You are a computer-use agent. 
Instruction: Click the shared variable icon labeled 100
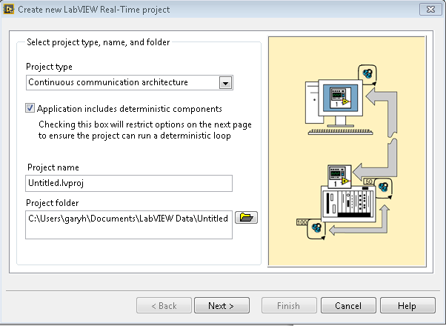(316, 228)
